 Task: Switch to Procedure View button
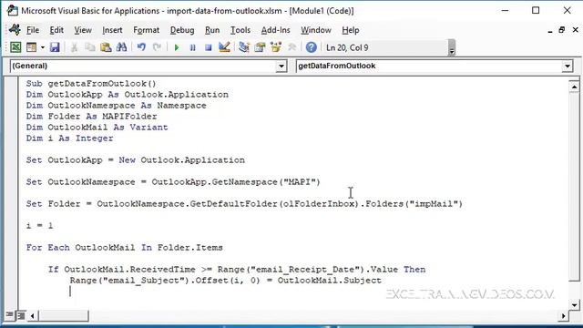[9, 316]
